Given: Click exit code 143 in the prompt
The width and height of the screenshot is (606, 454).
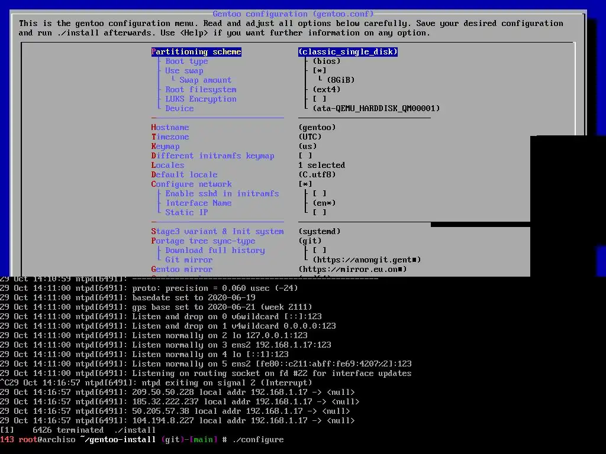Looking at the screenshot, I should [x=7, y=440].
